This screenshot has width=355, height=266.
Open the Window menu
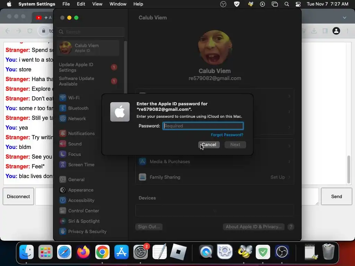pos(118,4)
